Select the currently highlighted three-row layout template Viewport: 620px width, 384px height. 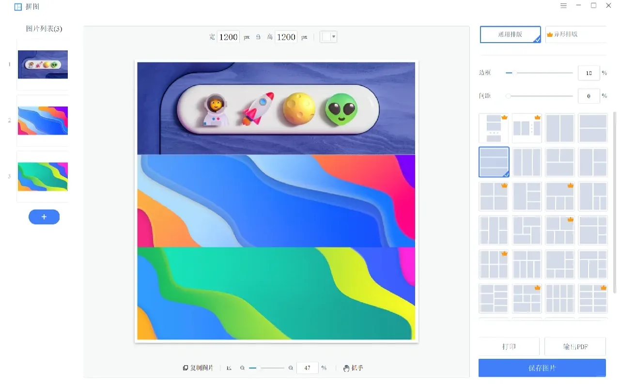point(494,162)
